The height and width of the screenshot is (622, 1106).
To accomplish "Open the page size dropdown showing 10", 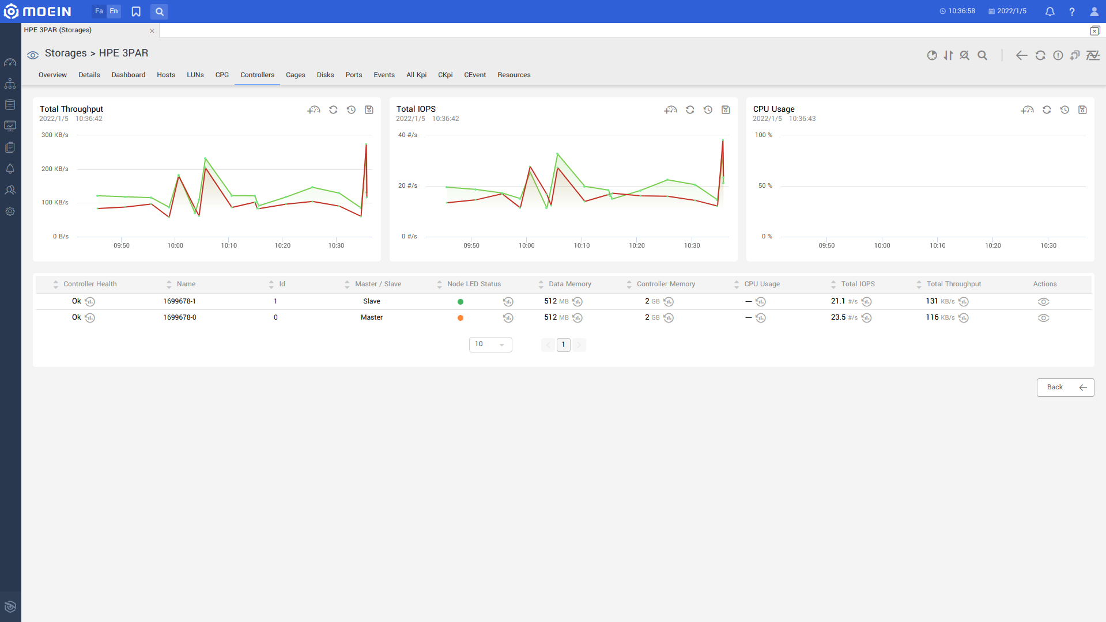I will [x=490, y=344].
